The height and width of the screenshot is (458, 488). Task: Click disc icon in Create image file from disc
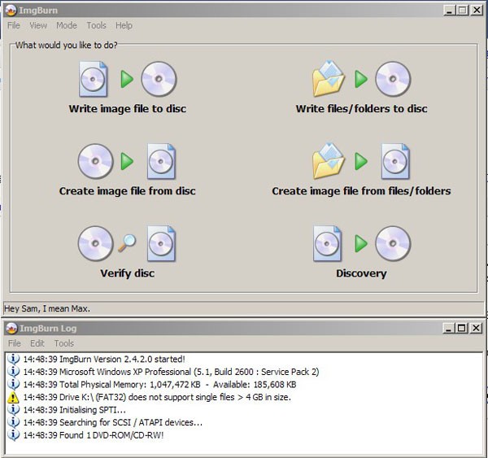coord(95,161)
